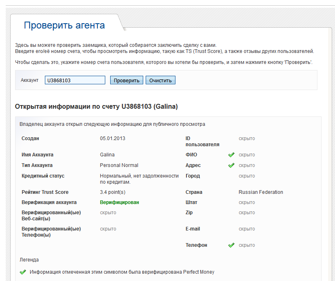Click the Открытая информации по счету heading
This screenshot has height=281, width=335.
click(96, 107)
